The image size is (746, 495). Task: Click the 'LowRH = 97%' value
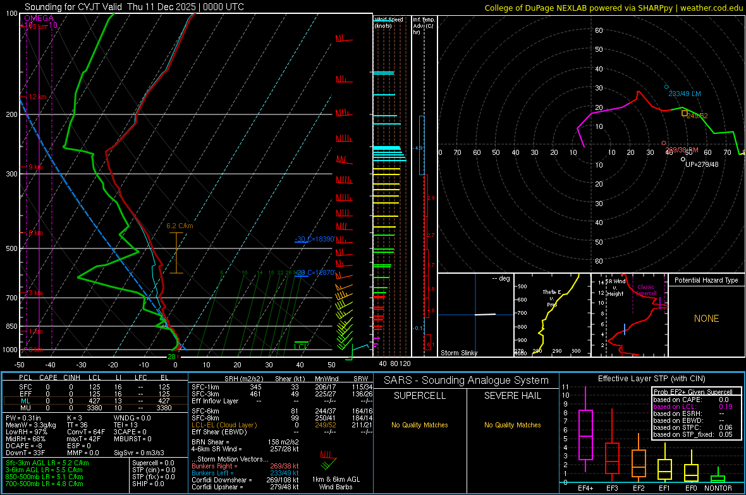27,432
